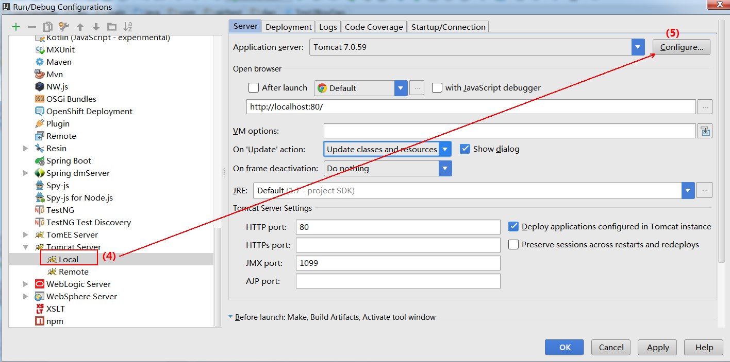Copy the selected configuration
Viewport: 730px width, 362px height.
(48, 27)
